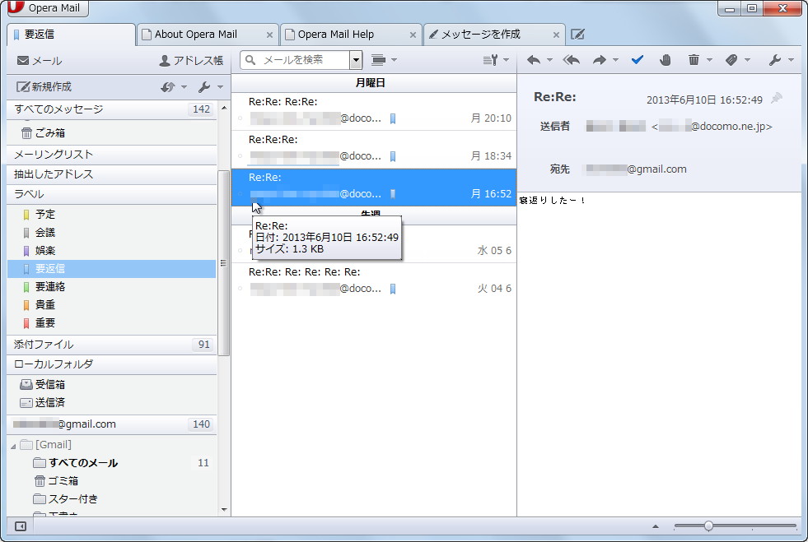The width and height of the screenshot is (808, 542).
Task: Click the zoom up arrow in status bar
Action: 656,526
